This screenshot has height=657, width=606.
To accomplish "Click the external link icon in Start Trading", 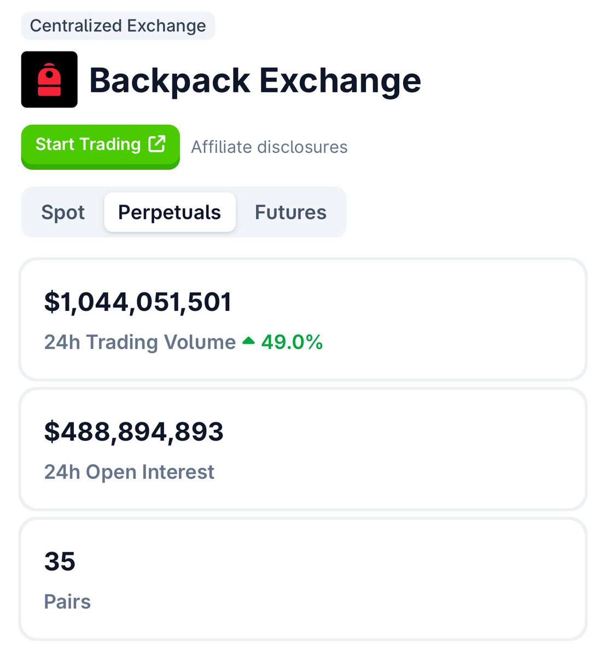I will (x=157, y=144).
